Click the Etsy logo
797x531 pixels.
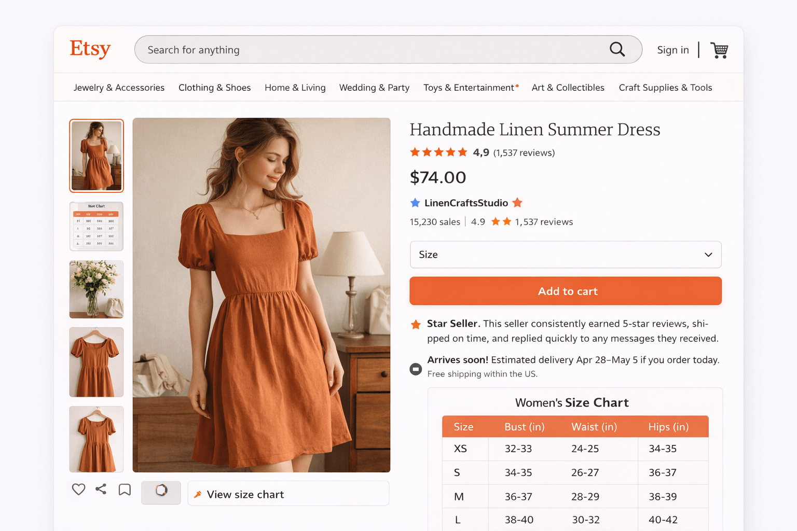90,49
